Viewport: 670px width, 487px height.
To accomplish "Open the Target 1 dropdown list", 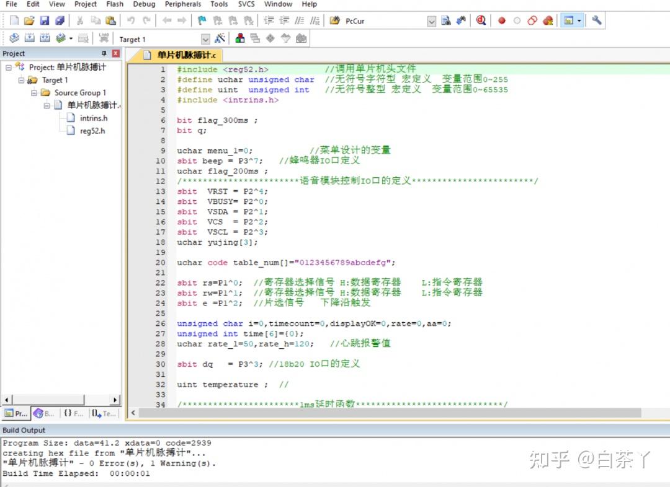I will (x=205, y=39).
